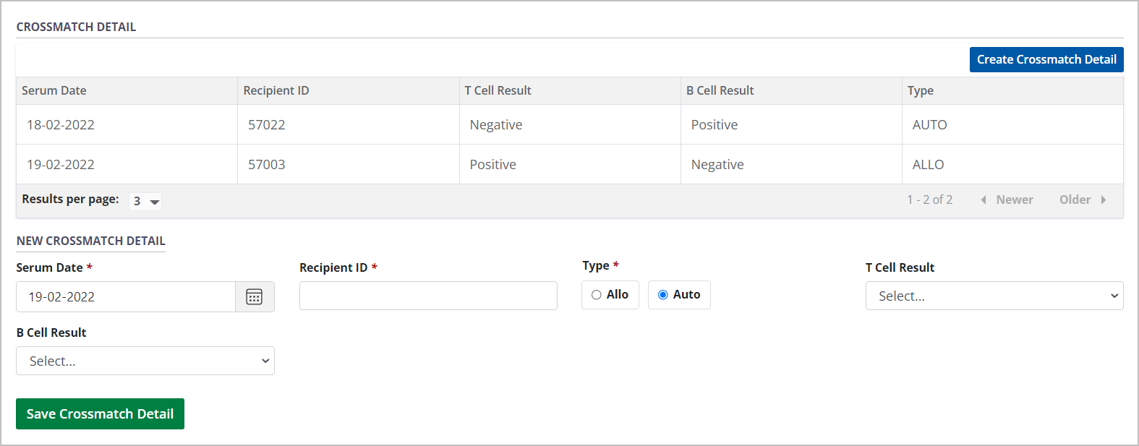Click into the Recipient ID input field
The height and width of the screenshot is (446, 1139).
click(428, 296)
